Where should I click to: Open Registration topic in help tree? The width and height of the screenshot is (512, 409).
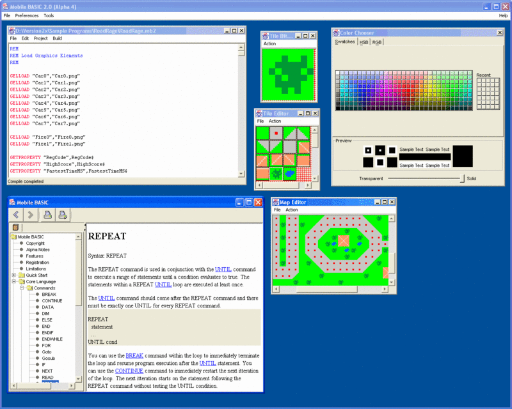pos(38,262)
